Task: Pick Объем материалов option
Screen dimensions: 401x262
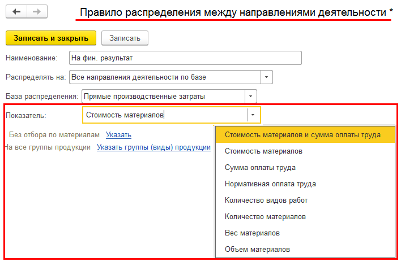Action: [x=305, y=249]
